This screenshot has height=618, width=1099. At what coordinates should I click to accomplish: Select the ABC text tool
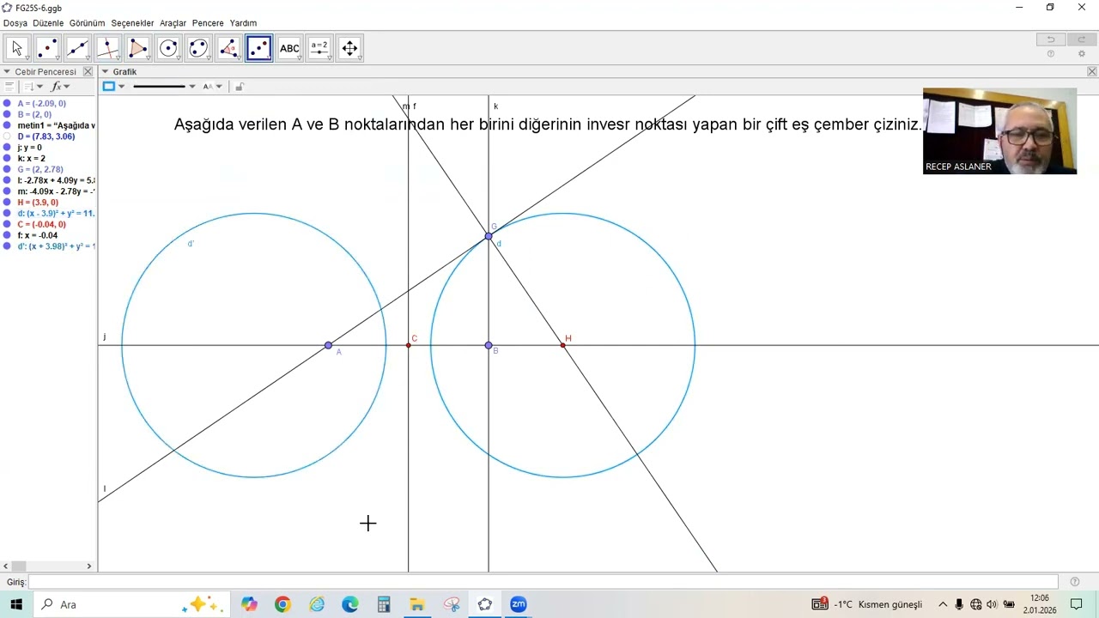click(x=289, y=48)
